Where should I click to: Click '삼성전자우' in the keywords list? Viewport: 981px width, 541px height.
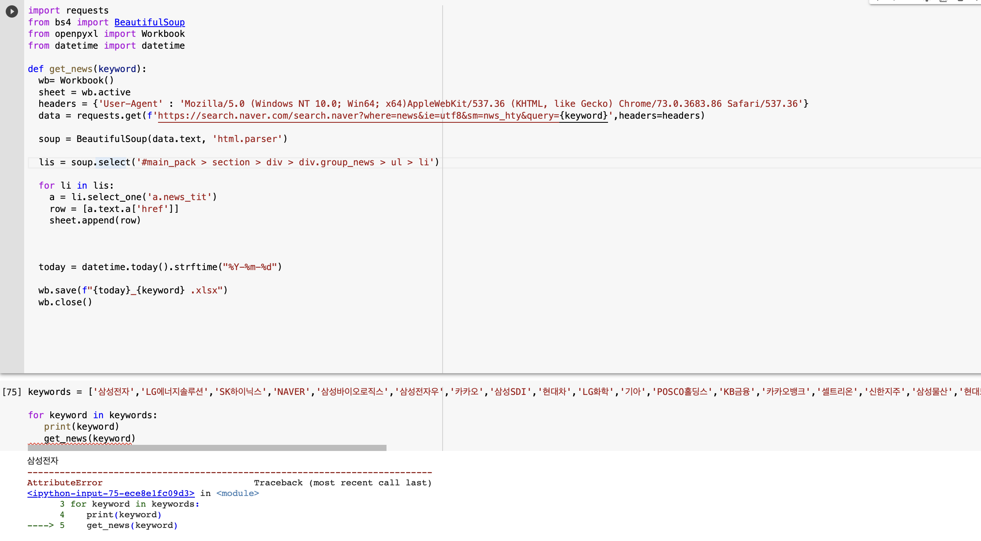coord(419,392)
